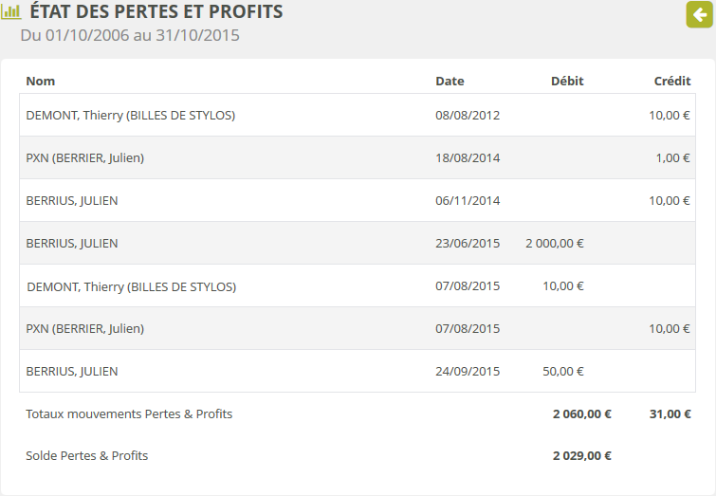Click the 50,00 € debit amount
The height and width of the screenshot is (496, 716).
tap(563, 372)
